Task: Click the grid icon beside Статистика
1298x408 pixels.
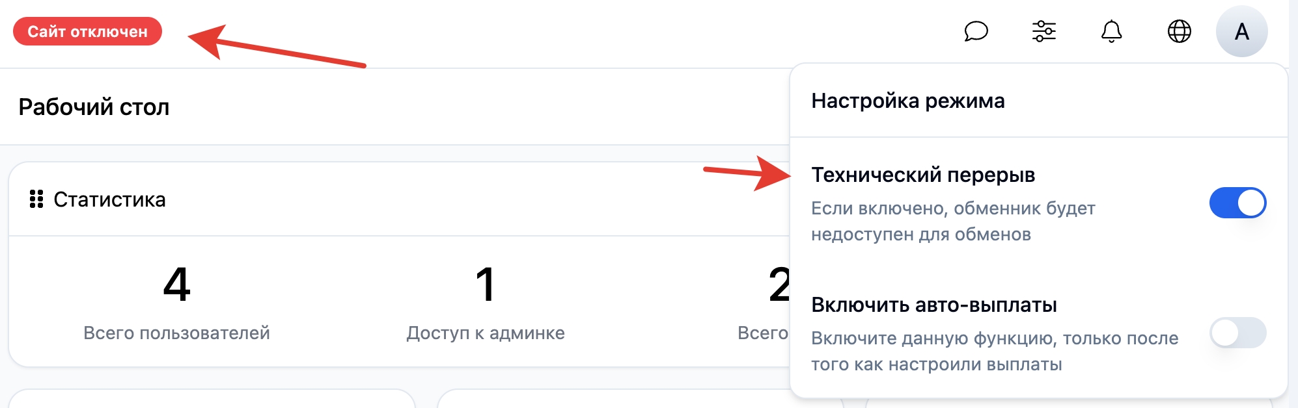Action: pos(36,199)
